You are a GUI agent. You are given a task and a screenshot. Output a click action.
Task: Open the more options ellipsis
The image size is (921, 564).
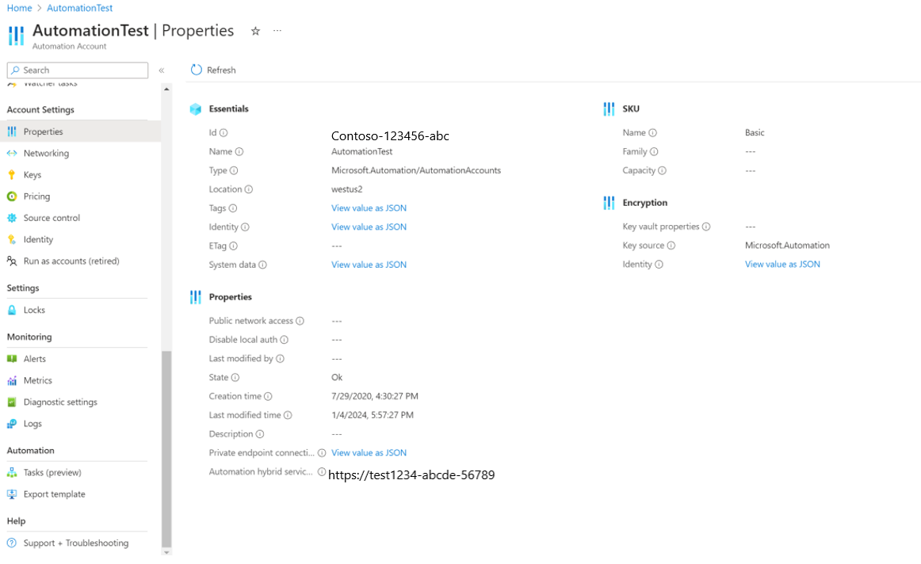(x=277, y=31)
